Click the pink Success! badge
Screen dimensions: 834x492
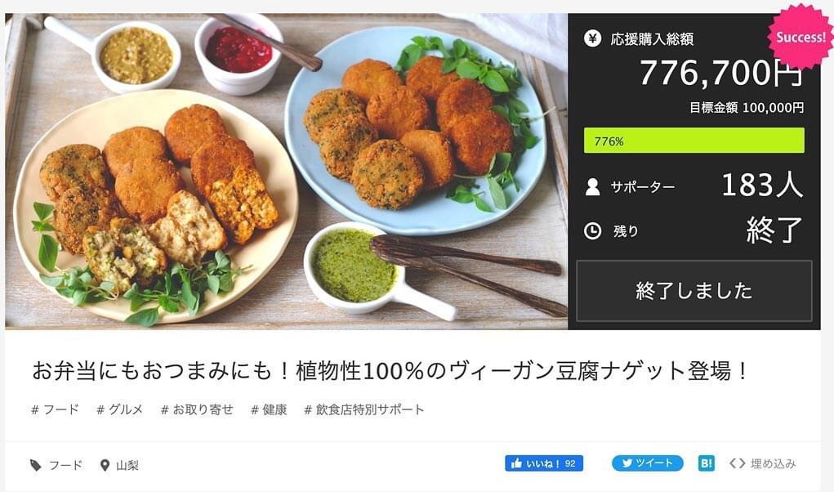pyautogui.click(x=801, y=38)
